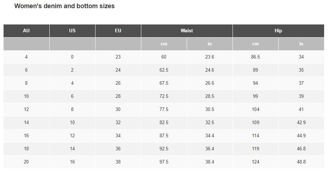Viewport: 328px width, 178px height.
Task: Click waist value 97.5 cm
Action: click(164, 162)
